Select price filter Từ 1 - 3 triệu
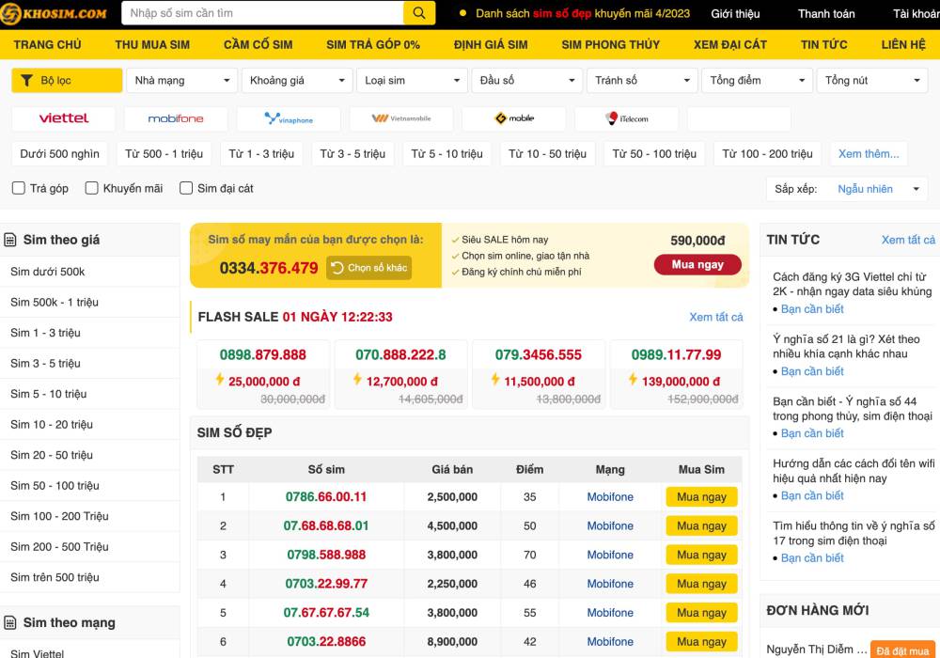The image size is (940, 658). [x=261, y=154]
